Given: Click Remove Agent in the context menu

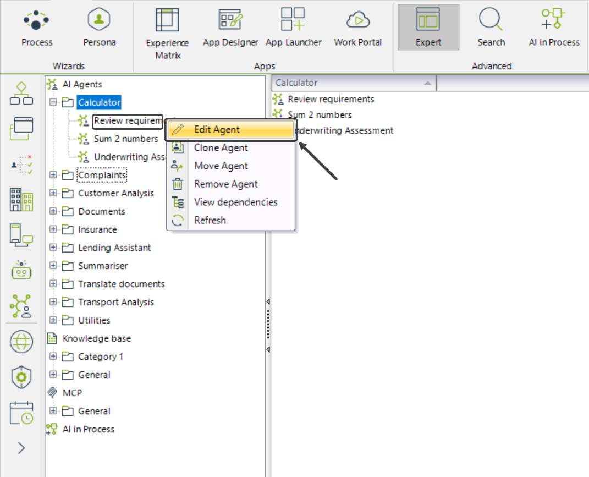Looking at the screenshot, I should point(225,184).
